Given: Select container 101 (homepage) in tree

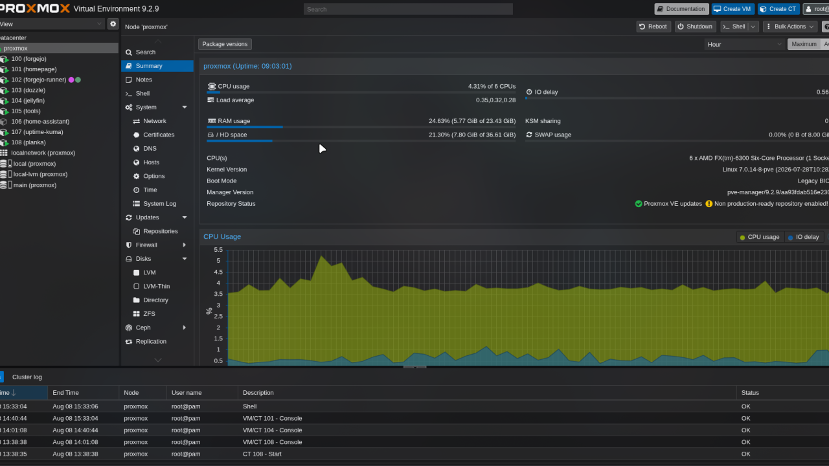Looking at the screenshot, I should pyautogui.click(x=34, y=69).
